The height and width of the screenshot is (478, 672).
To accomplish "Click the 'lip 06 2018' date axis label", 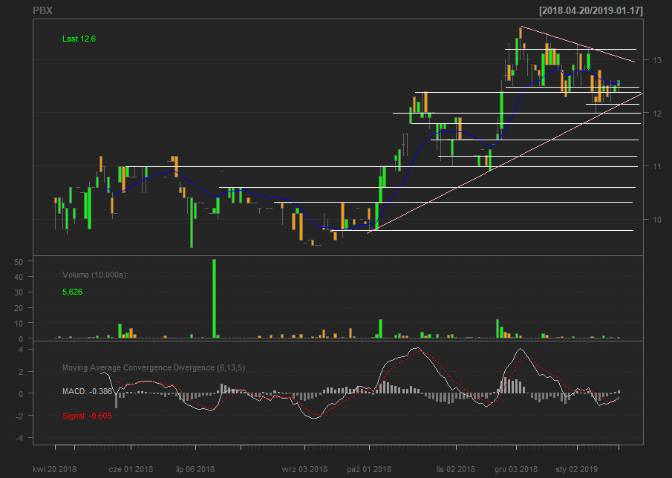I will tap(195, 469).
